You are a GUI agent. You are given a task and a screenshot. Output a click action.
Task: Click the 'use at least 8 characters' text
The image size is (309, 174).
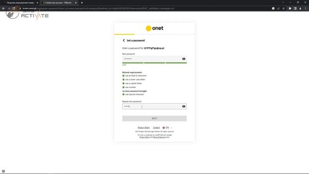(136, 75)
